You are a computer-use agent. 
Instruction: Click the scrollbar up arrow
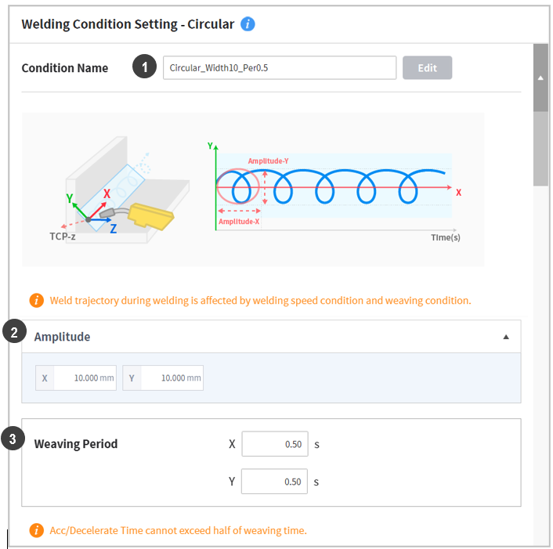(x=540, y=78)
